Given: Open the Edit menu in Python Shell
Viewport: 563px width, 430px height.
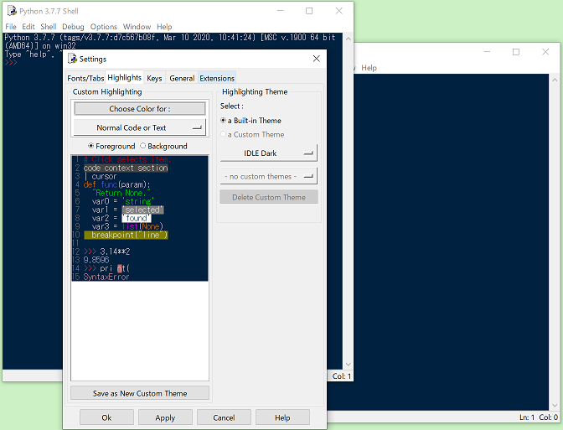Looking at the screenshot, I should [28, 27].
